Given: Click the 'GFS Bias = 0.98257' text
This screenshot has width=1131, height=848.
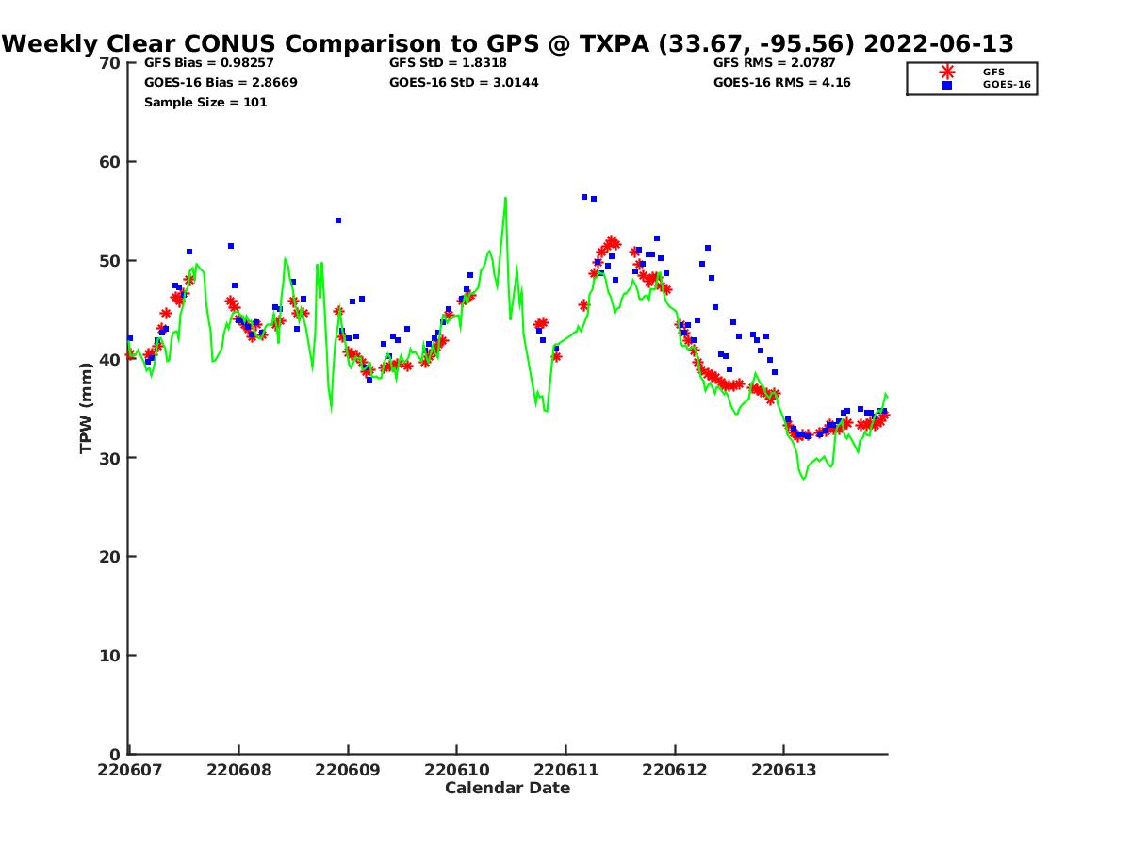Looking at the screenshot, I should pyautogui.click(x=209, y=63).
